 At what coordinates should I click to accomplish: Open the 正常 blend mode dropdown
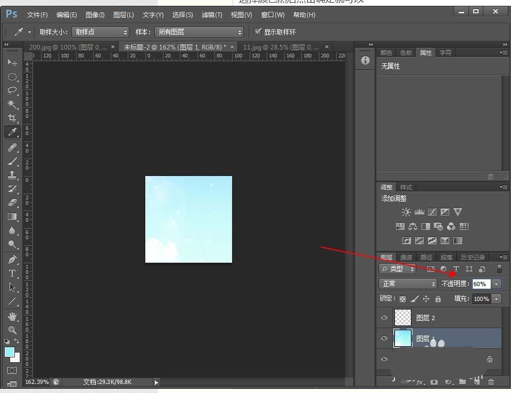(408, 284)
